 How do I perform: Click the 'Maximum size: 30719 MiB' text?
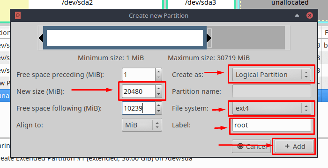[209, 58]
